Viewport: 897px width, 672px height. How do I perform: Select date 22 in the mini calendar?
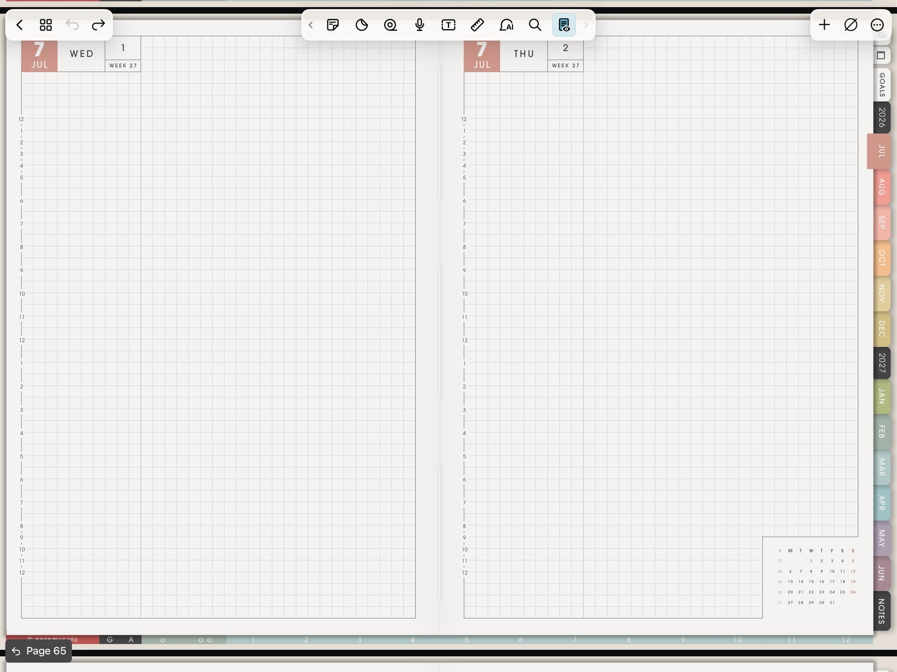811,592
